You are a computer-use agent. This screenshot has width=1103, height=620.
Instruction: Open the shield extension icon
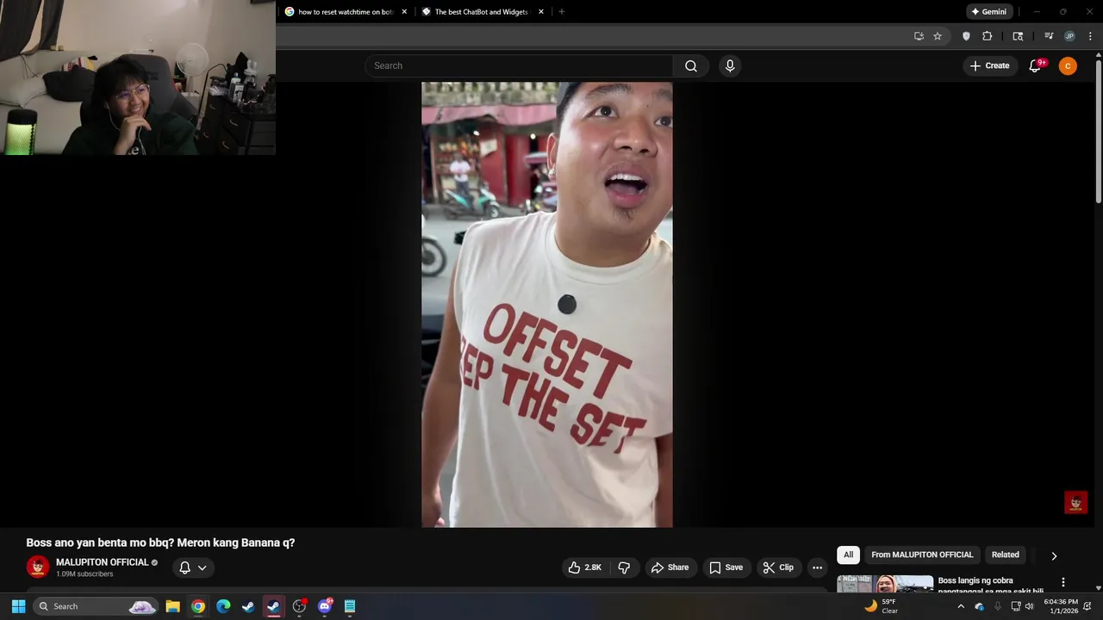pos(966,36)
